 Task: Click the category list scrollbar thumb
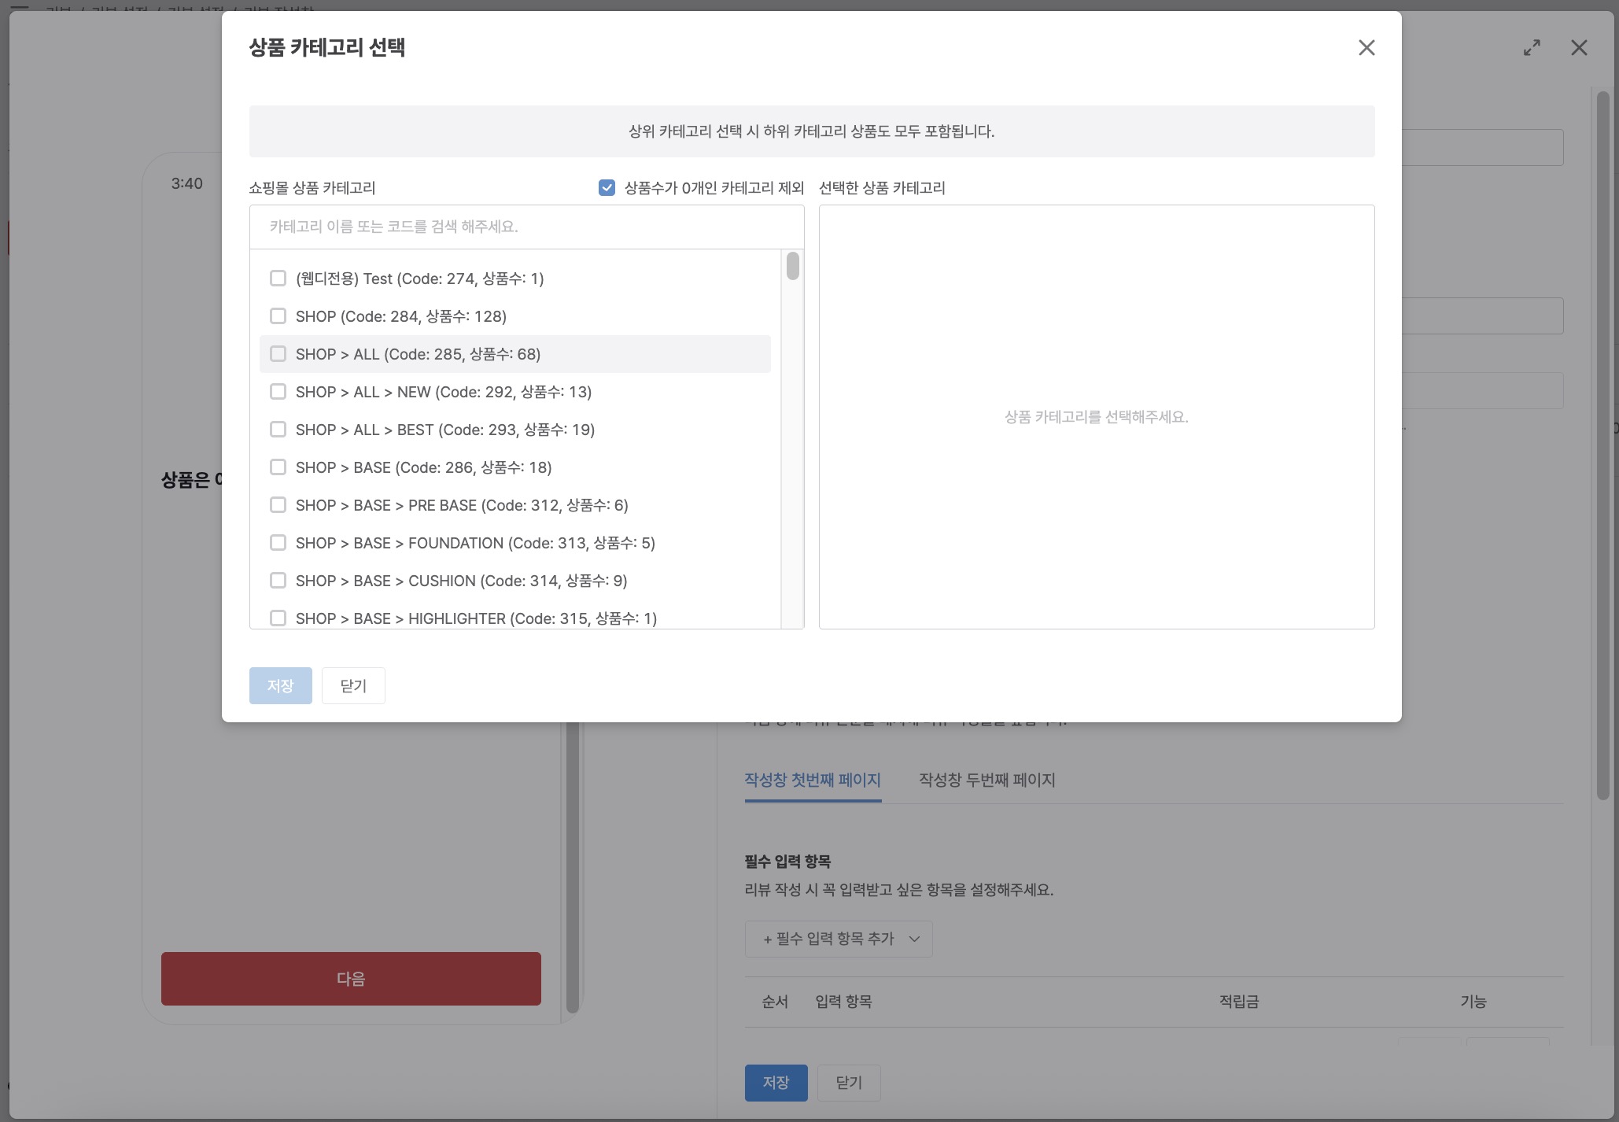(x=793, y=266)
